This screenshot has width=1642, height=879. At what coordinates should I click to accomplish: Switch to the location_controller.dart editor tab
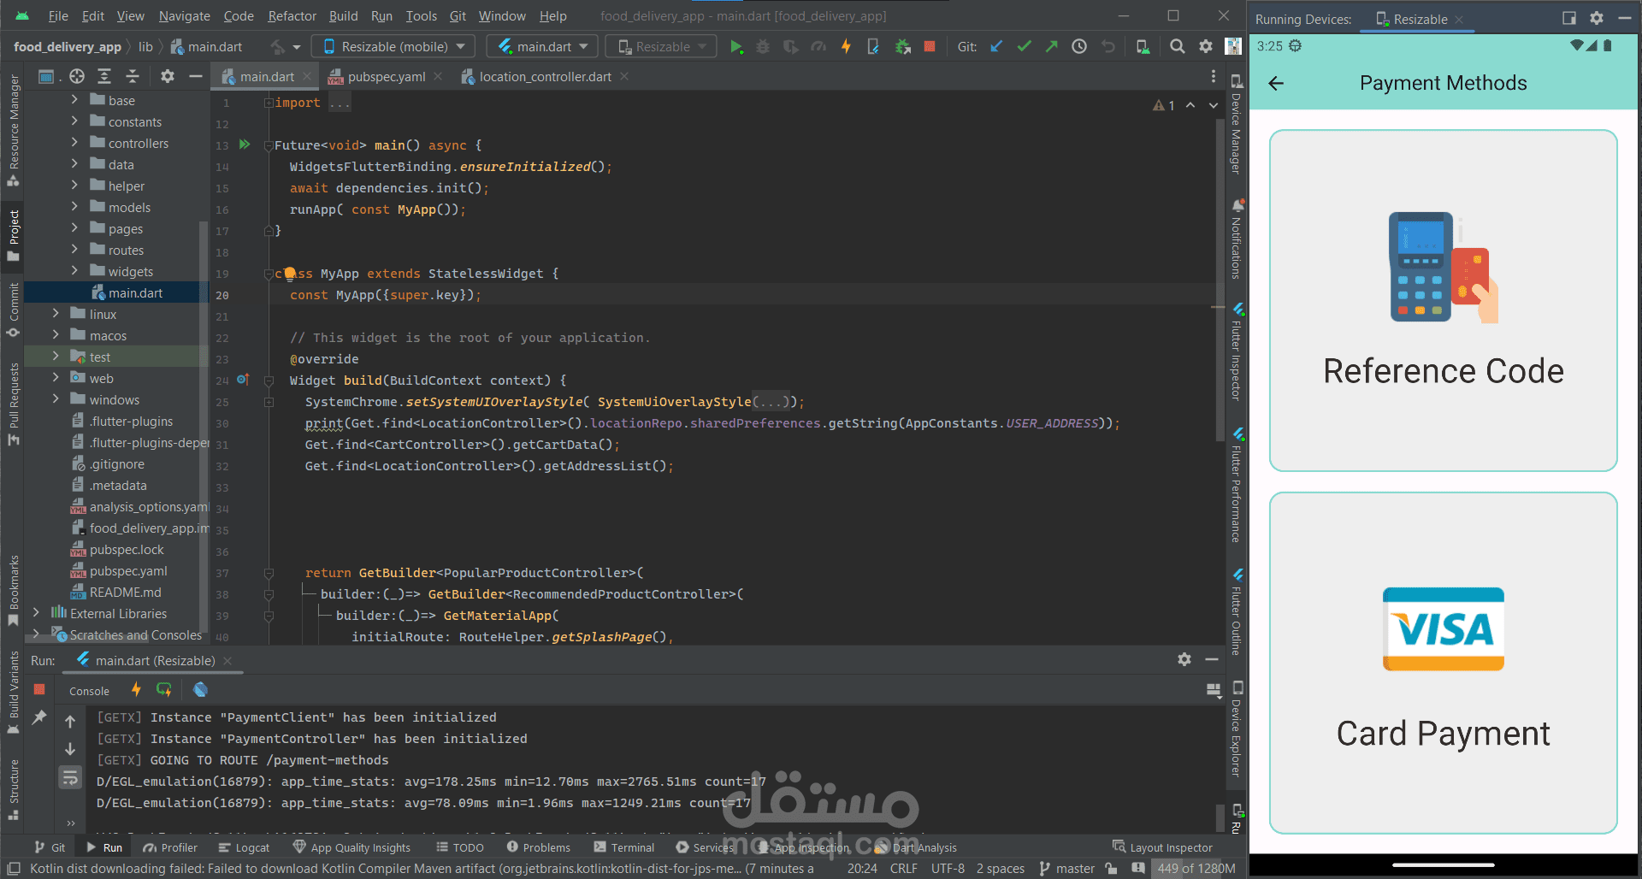pyautogui.click(x=545, y=77)
